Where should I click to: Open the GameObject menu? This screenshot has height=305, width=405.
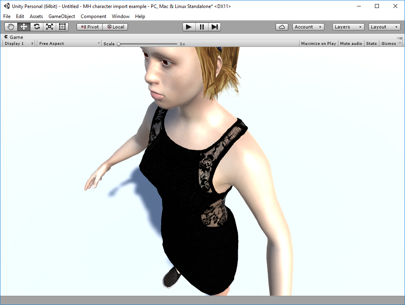pyautogui.click(x=62, y=16)
